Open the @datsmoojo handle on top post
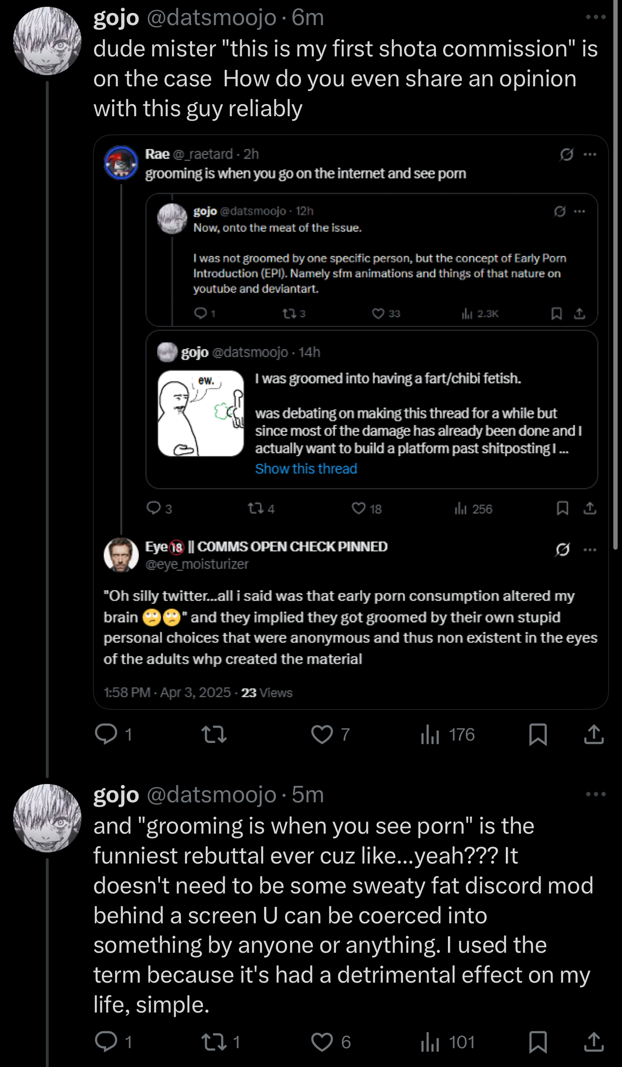This screenshot has width=622, height=1067. pos(211,18)
